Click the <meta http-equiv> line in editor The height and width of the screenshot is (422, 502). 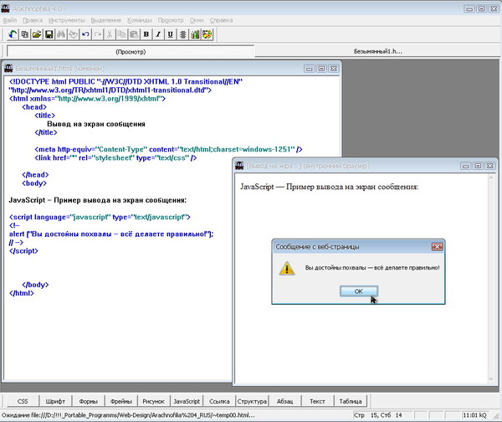pyautogui.click(x=168, y=149)
